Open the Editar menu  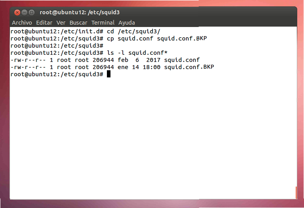pyautogui.click(x=45, y=23)
